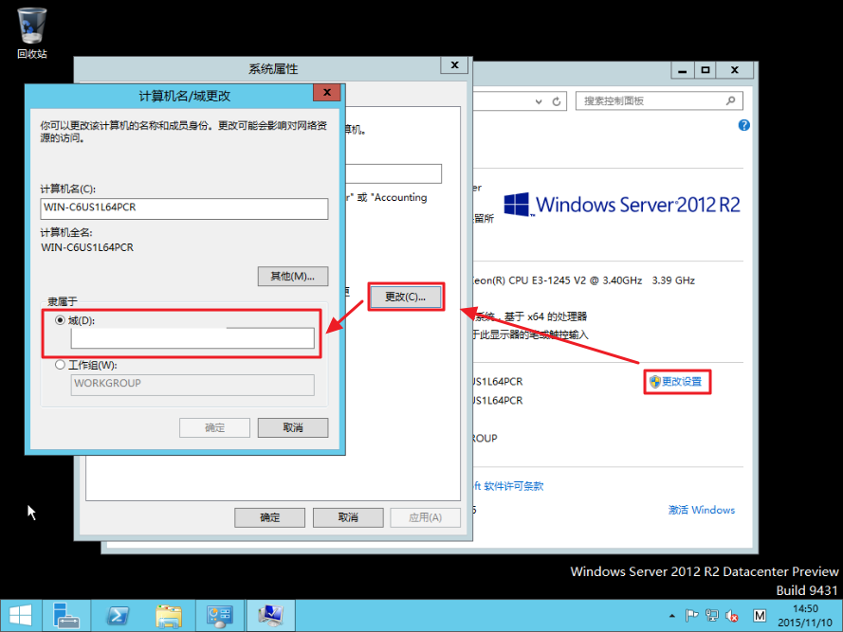Click the greyed 确定 in name change dialog

click(x=214, y=427)
